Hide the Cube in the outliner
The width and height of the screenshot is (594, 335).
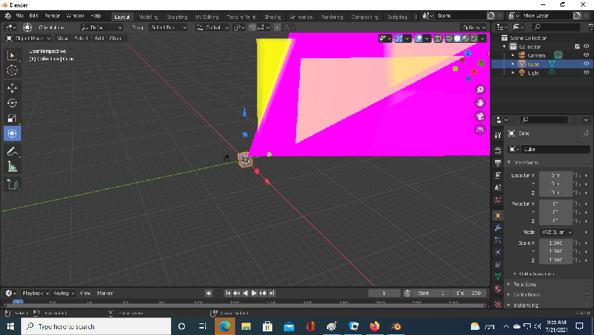click(x=586, y=64)
